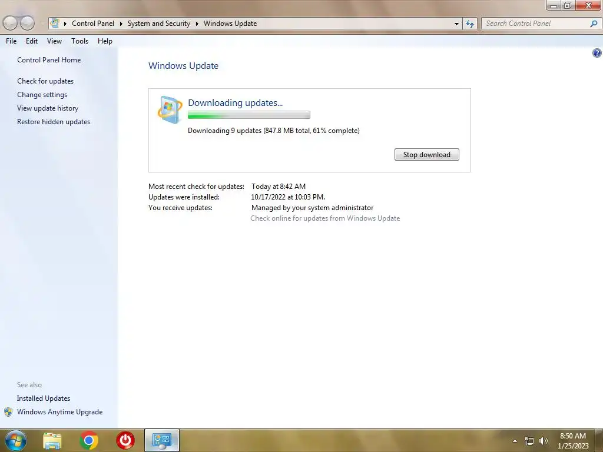Image resolution: width=603 pixels, height=452 pixels.
Task: Click the taskbar clock showing 8:50 AM
Action: [x=572, y=441]
